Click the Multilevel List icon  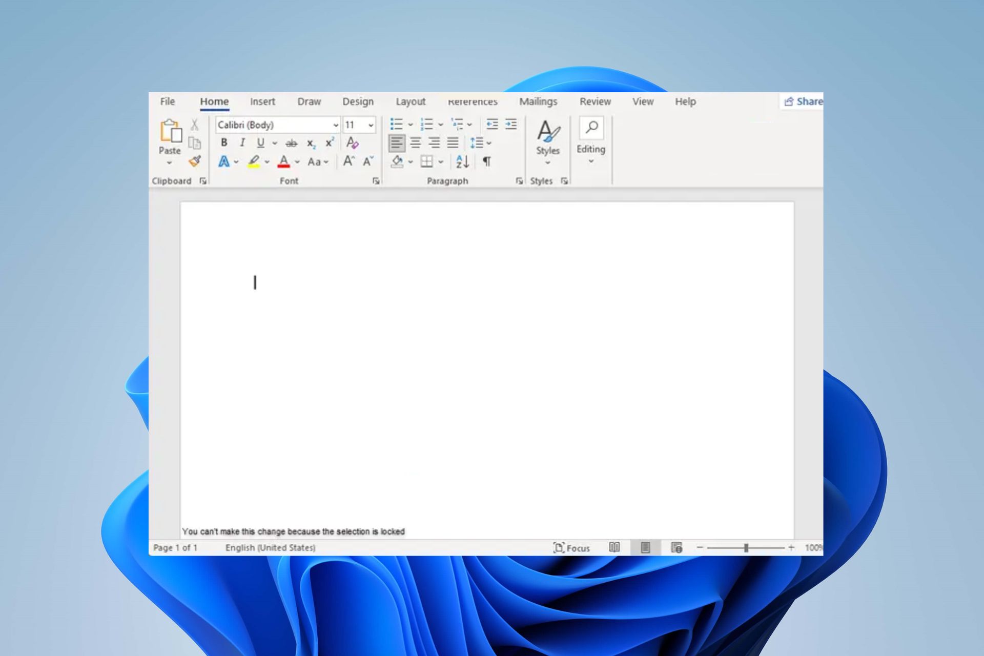(456, 124)
